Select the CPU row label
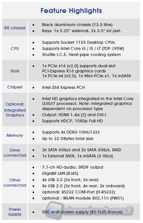This screenshot has height=223, width=143. [15, 49]
